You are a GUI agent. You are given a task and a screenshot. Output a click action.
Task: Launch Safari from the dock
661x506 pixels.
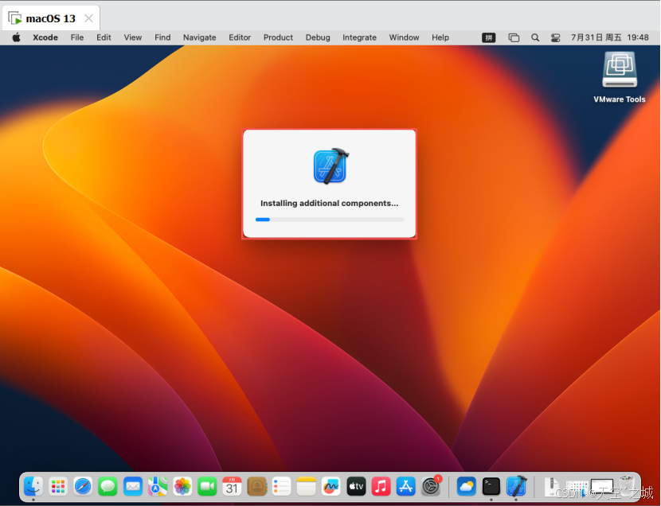point(83,486)
